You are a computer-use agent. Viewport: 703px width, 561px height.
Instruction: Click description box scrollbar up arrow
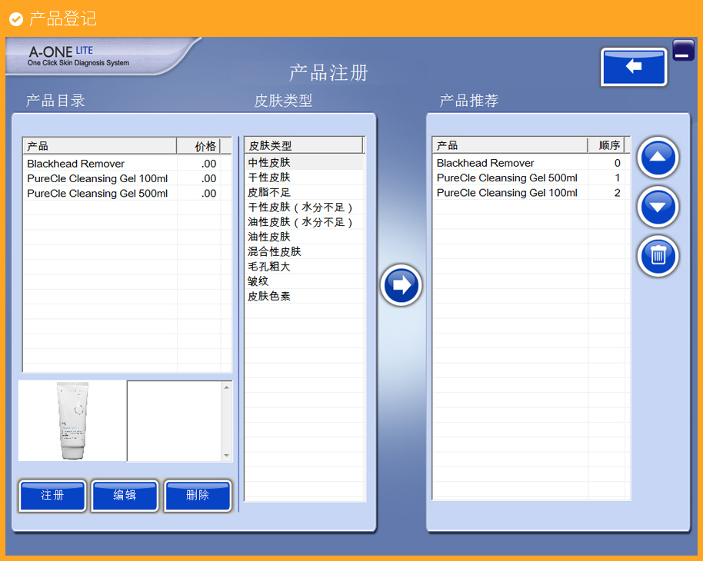tap(227, 387)
